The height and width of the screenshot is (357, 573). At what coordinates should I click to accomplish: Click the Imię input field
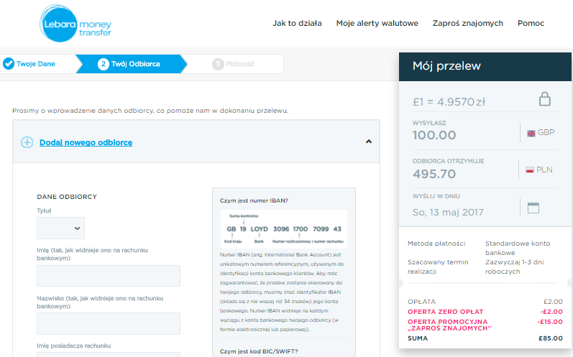coord(109,276)
